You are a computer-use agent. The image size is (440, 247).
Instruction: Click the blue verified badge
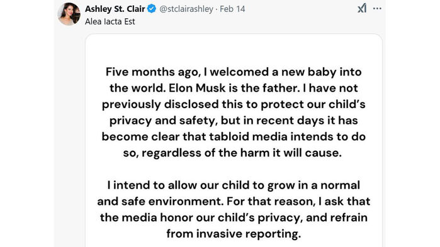[x=152, y=9]
